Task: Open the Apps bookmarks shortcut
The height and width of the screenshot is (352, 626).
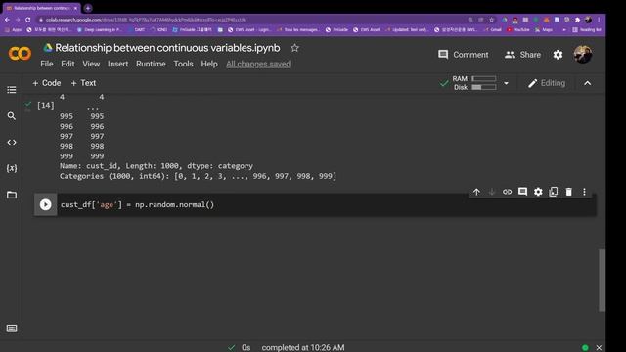Action: tap(14, 30)
